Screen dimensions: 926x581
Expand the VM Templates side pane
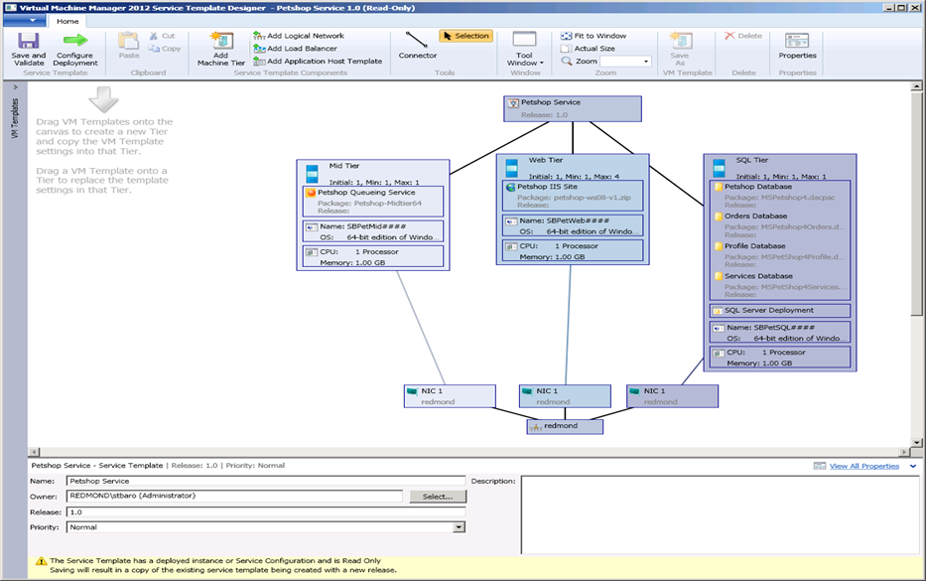(15, 86)
